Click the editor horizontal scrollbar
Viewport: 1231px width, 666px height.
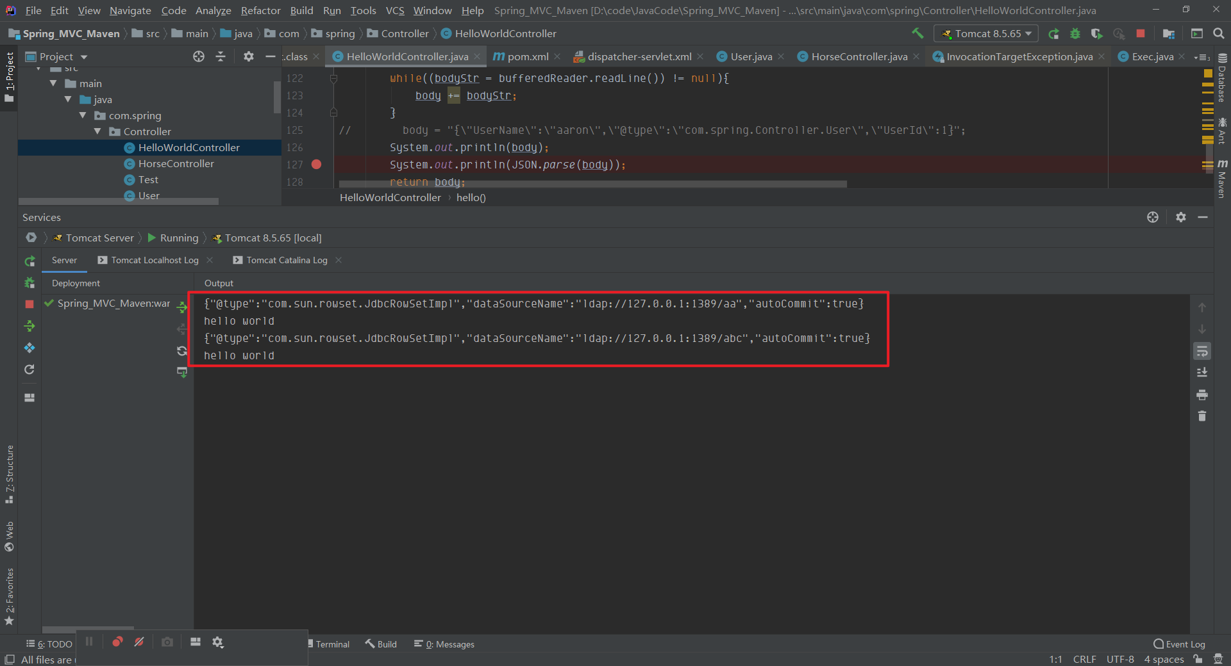[592, 184]
